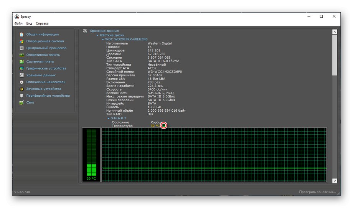Click the Звуковые устройства speaker icon

tap(21, 89)
